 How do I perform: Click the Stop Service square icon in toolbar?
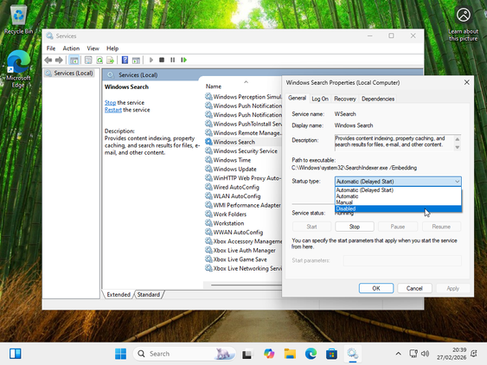[x=162, y=60]
